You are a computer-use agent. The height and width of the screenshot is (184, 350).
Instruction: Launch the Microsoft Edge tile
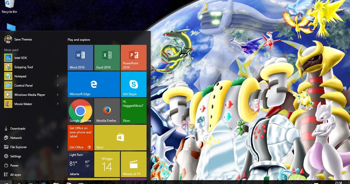[x=94, y=84]
